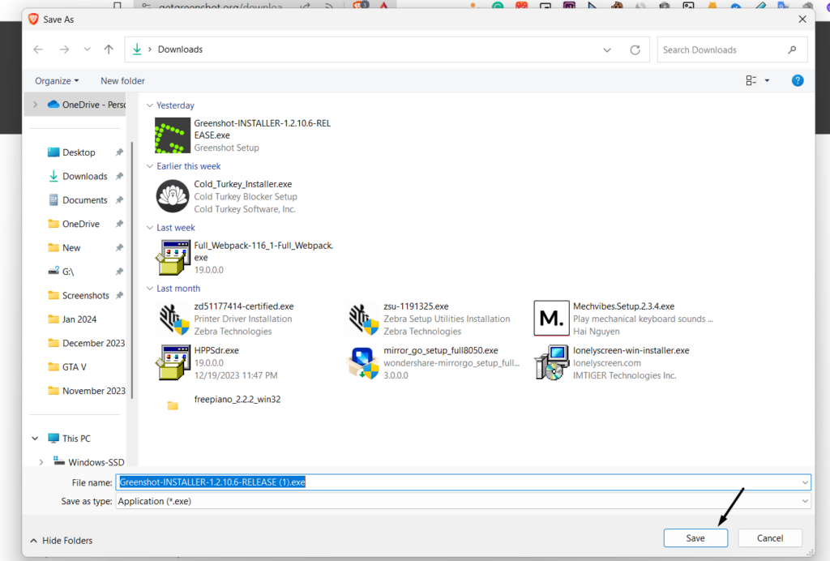The width and height of the screenshot is (830, 561).
Task: Open the Organize dropdown menu
Action: coord(57,80)
